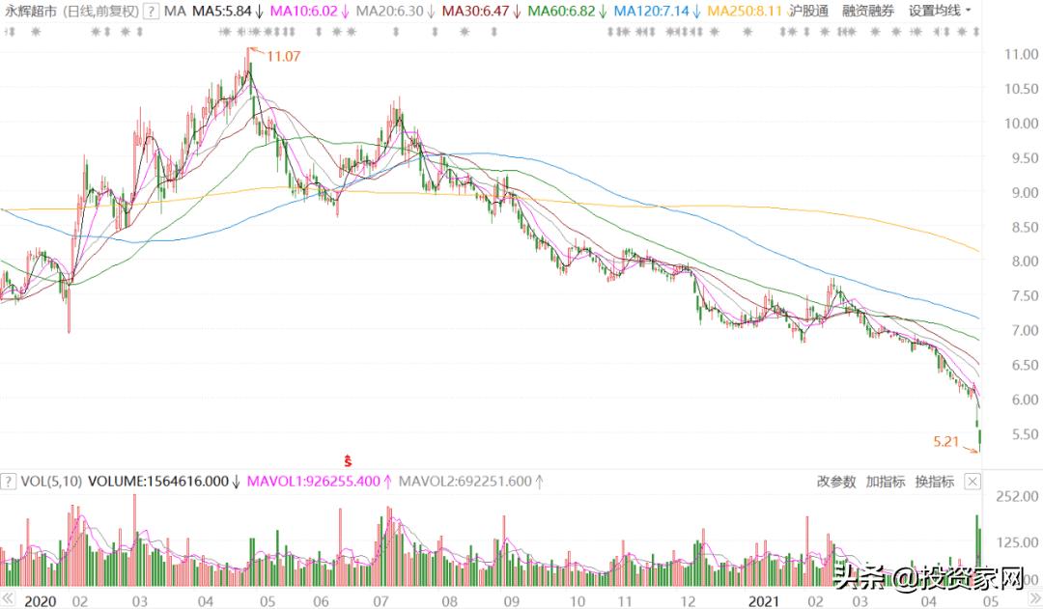Image resolution: width=1043 pixels, height=609 pixels.
Task: Click the scroll-left arrows at bottom left
Action: point(8,597)
